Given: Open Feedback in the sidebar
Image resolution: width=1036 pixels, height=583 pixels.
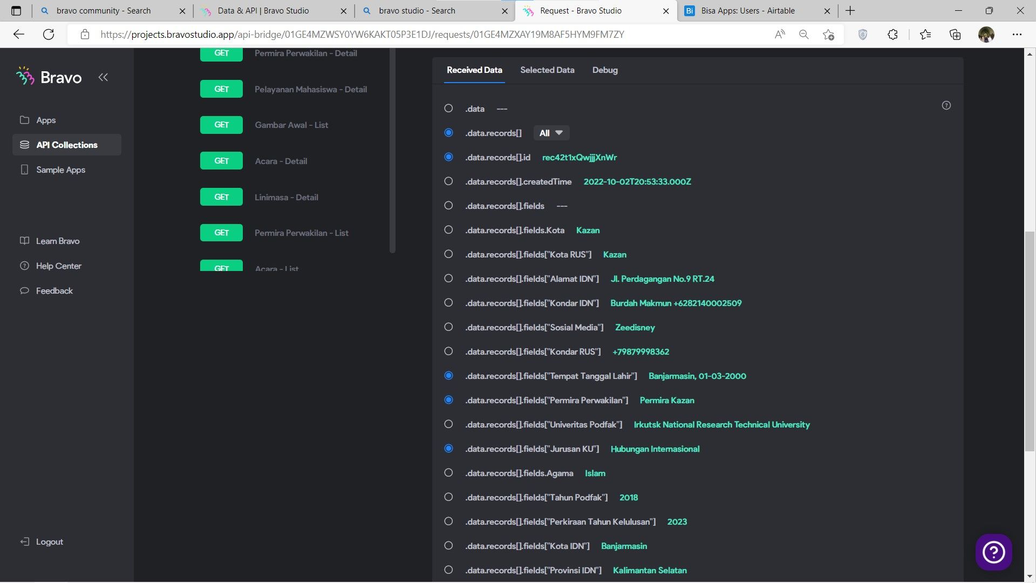Looking at the screenshot, I should click(54, 290).
